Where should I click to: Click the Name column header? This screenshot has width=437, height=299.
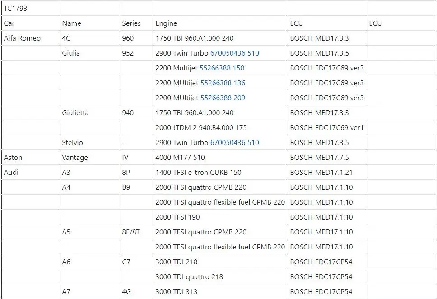(90, 23)
